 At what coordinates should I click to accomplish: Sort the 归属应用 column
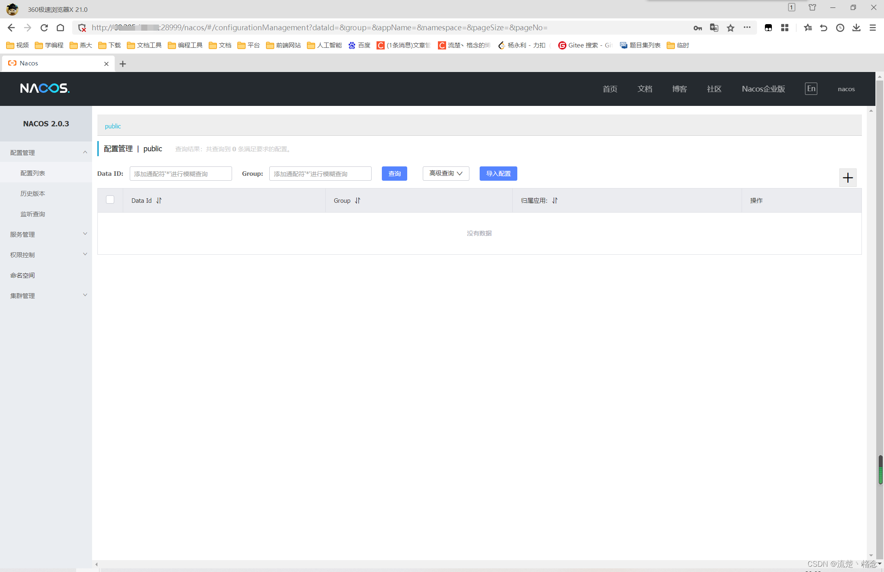(555, 200)
